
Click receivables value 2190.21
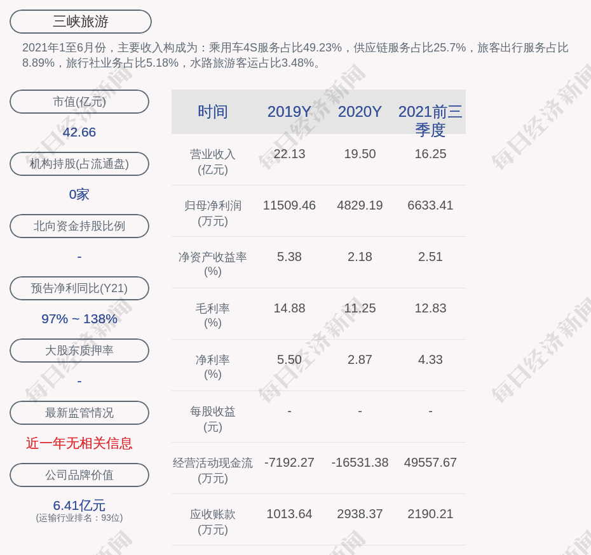click(430, 514)
